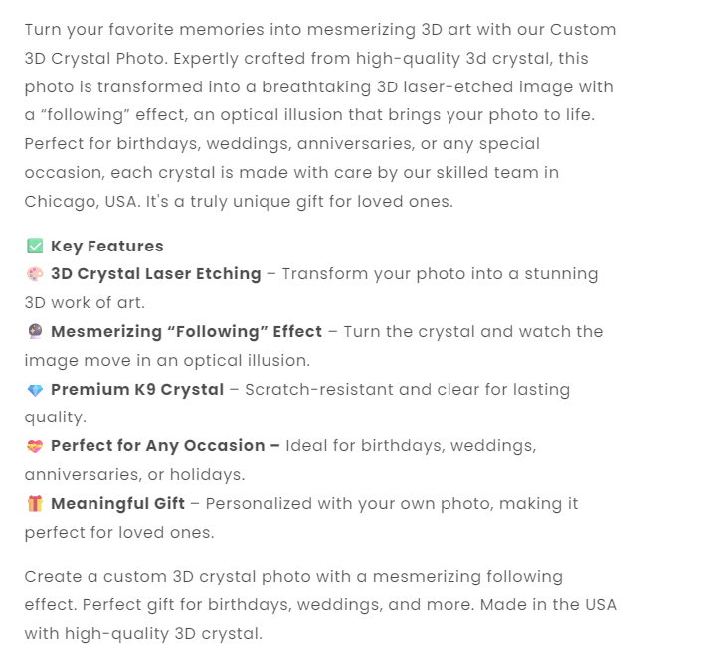Click the artist palette emoji icon
Image resolution: width=719 pixels, height=666 pixels.
coord(35,274)
